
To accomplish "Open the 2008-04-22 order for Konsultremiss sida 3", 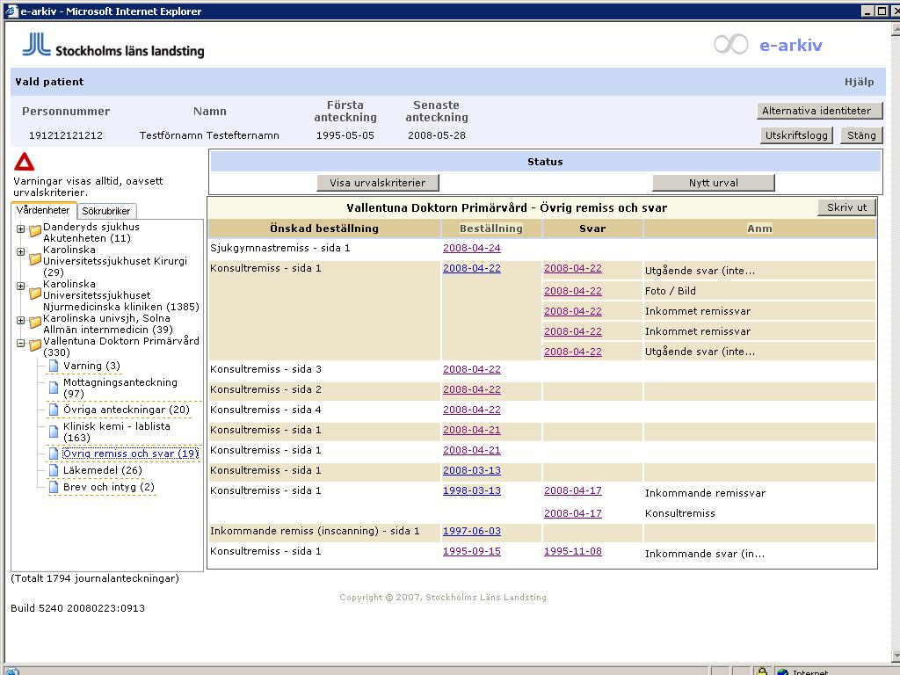I will tap(472, 369).
